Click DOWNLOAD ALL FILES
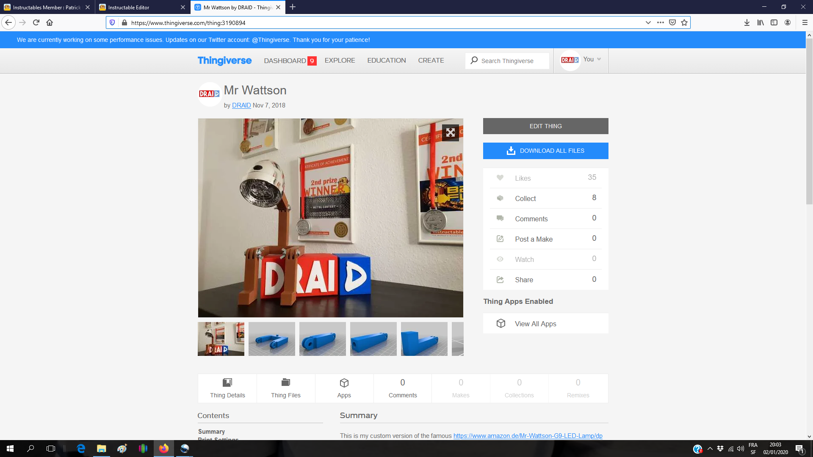813x457 pixels. (545, 151)
